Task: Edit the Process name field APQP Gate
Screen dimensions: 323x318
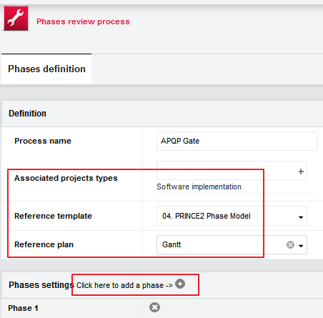Action: 237,141
